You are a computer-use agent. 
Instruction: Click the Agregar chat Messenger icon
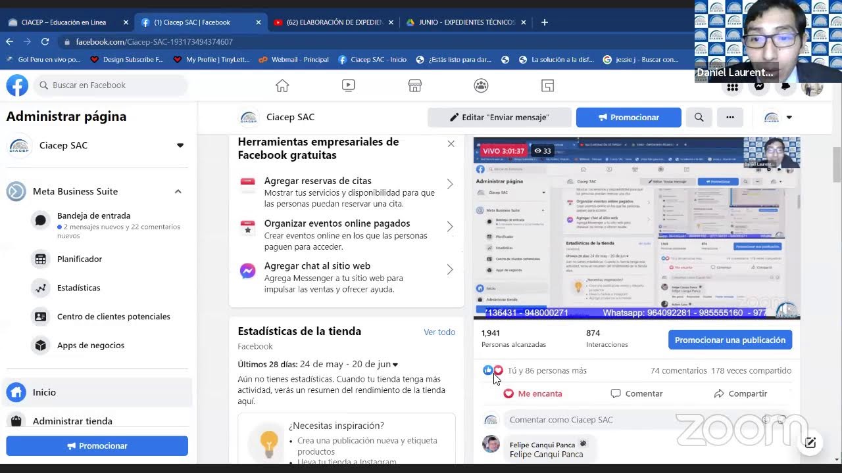pos(247,271)
